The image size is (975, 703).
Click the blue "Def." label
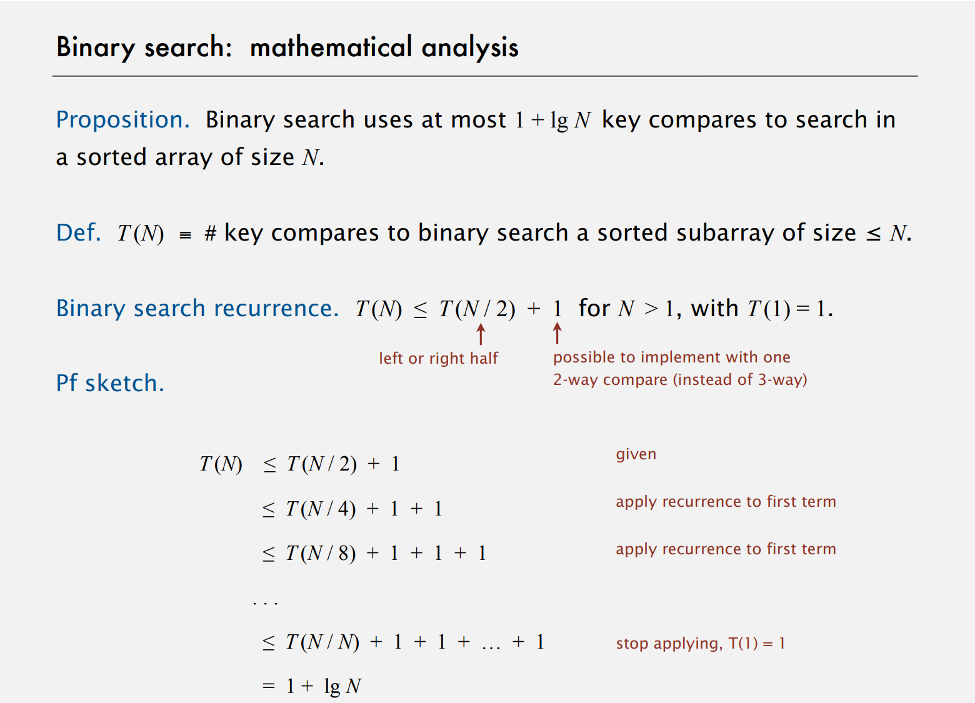78,232
